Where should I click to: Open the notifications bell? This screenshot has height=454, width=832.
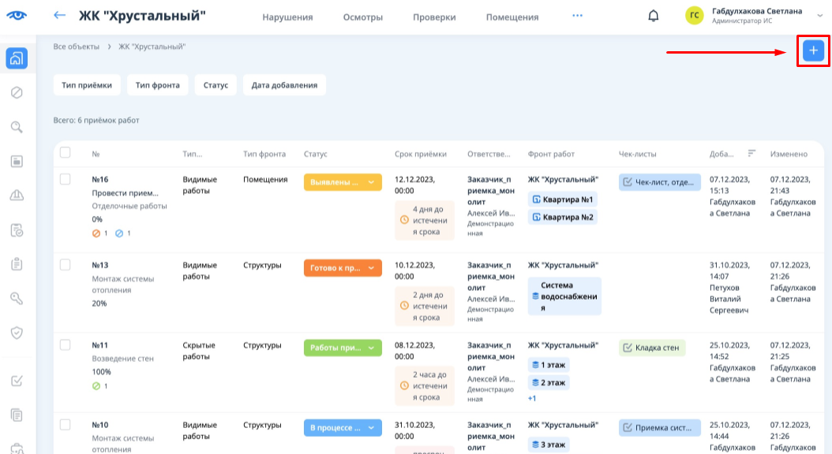coord(653,16)
